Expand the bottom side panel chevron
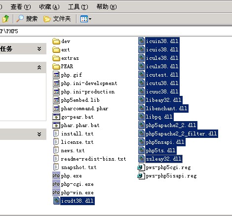This screenshot has height=216, width=232. (39, 134)
